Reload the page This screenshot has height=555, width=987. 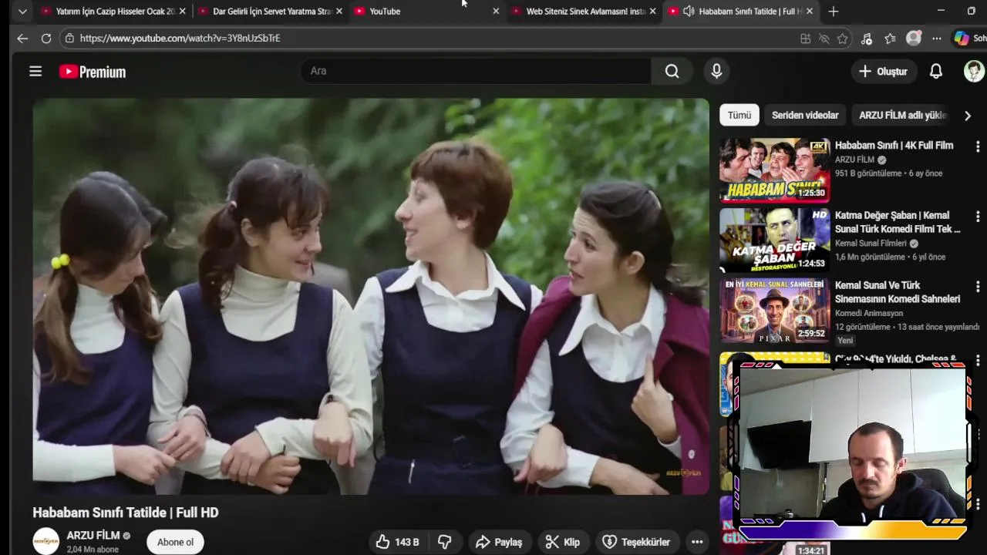click(x=46, y=38)
